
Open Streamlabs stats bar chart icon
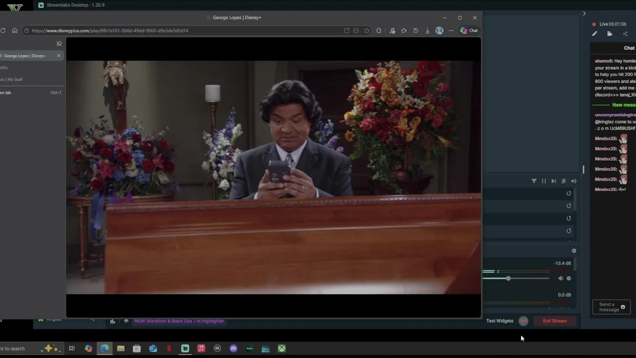point(112,321)
